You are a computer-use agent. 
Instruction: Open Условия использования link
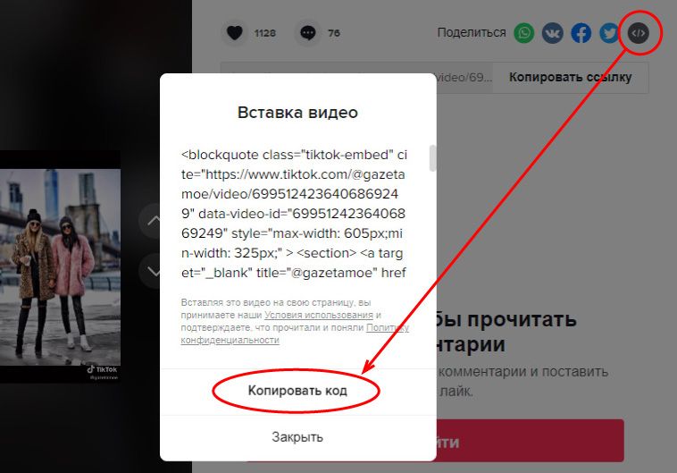pyautogui.click(x=319, y=316)
